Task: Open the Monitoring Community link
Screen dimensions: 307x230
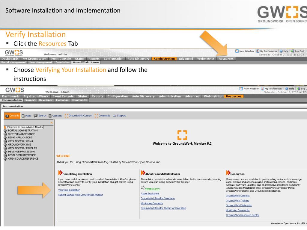Action: pyautogui.click(x=238, y=211)
